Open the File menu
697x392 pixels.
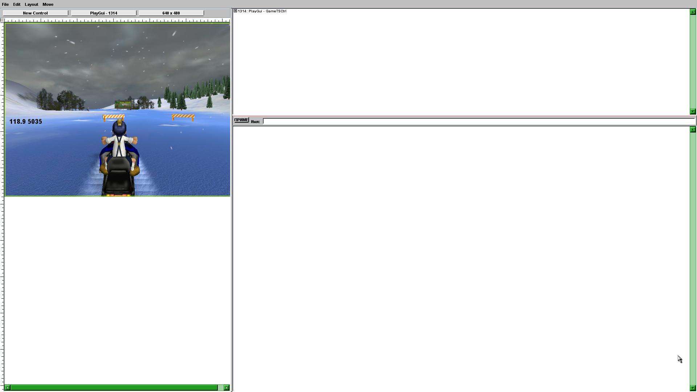point(5,4)
